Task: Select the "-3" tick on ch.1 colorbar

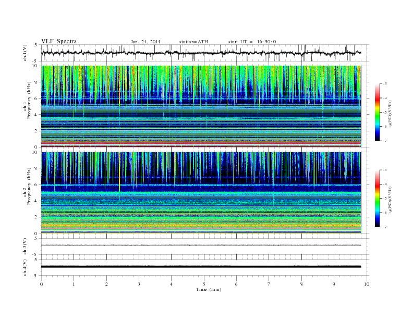Action: tap(385, 84)
